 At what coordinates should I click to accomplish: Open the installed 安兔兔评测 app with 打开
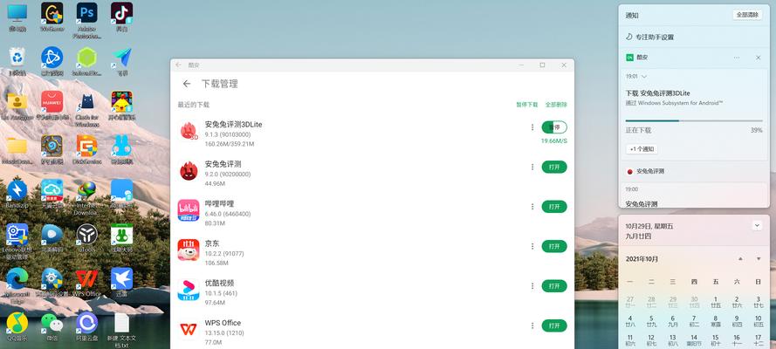coord(554,168)
